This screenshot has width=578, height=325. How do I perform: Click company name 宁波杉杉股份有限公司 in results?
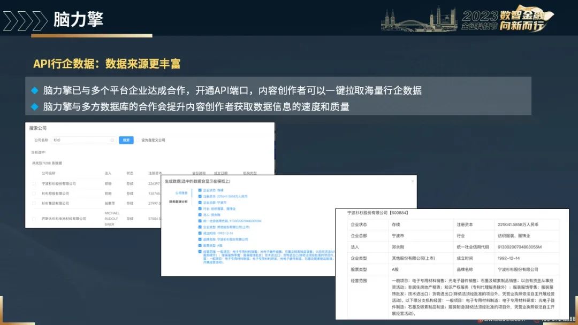pos(59,184)
